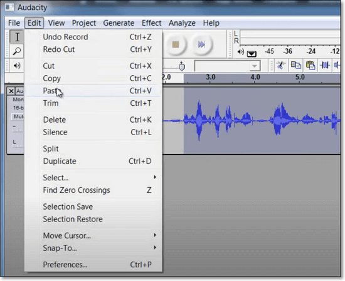
Task: Expand the Select... submenu
Action: pos(93,178)
